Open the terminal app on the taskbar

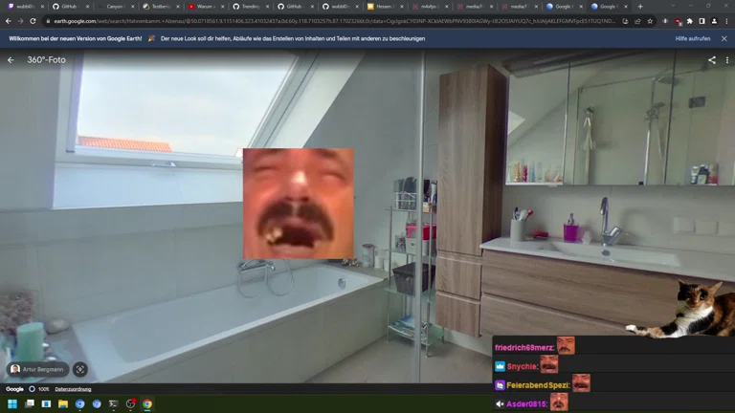point(114,403)
